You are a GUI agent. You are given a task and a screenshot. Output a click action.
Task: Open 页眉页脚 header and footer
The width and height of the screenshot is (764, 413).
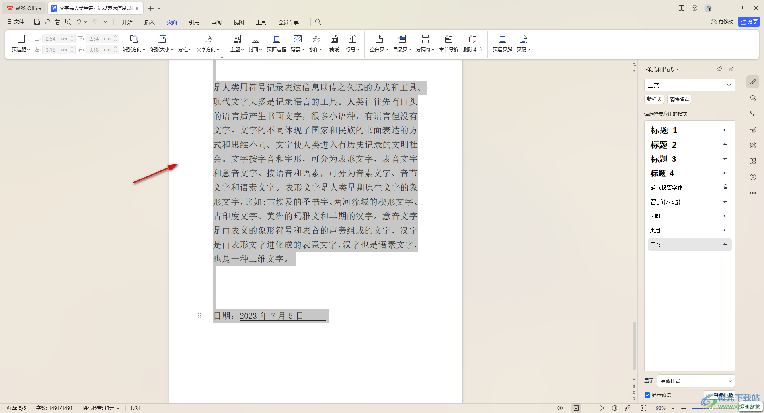[x=503, y=43]
